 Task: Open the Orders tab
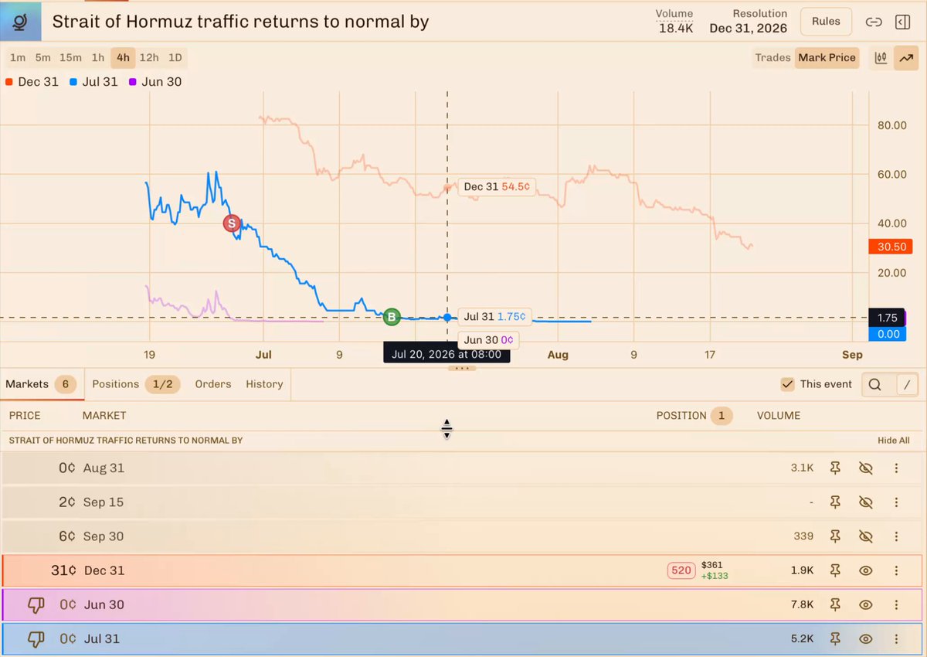point(213,384)
